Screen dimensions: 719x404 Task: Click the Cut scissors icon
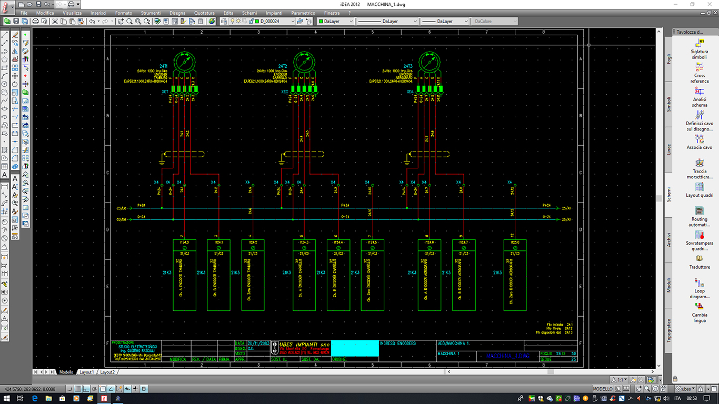pyautogui.click(x=55, y=21)
